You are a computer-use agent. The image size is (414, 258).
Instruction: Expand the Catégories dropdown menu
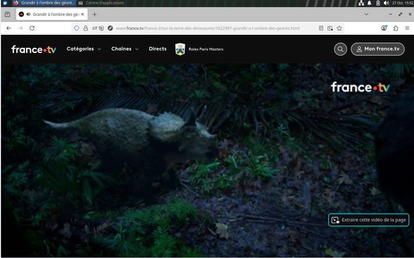[83, 49]
